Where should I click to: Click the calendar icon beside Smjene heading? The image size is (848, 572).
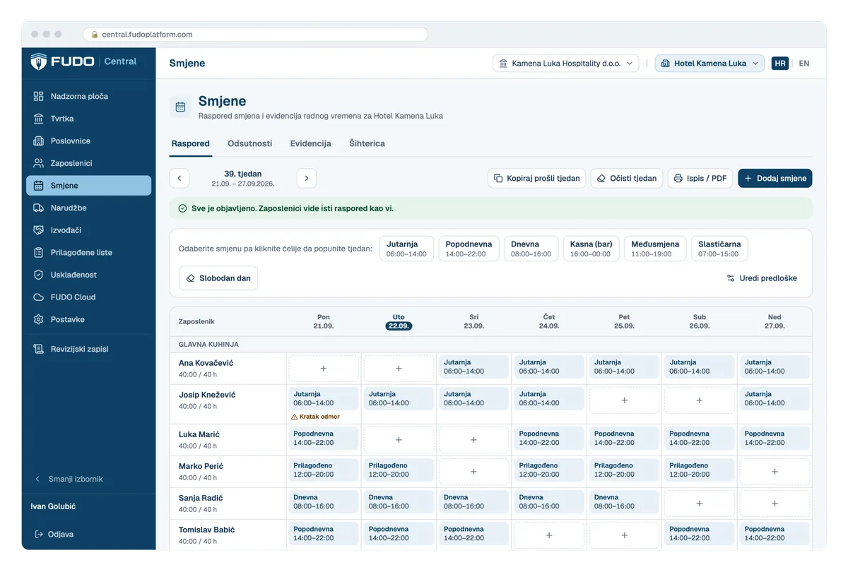(x=180, y=107)
